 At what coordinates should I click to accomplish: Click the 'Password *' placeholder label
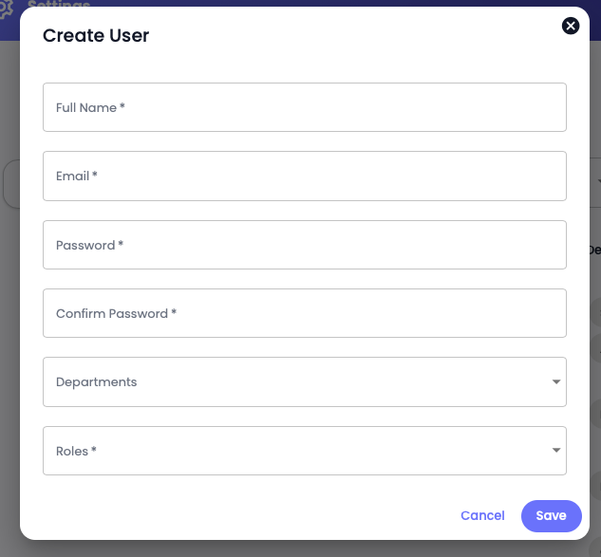pos(89,245)
